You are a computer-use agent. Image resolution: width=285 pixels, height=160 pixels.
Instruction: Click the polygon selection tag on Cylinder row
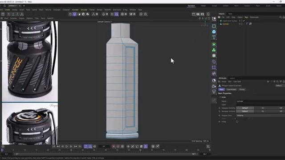[x=250, y=24]
